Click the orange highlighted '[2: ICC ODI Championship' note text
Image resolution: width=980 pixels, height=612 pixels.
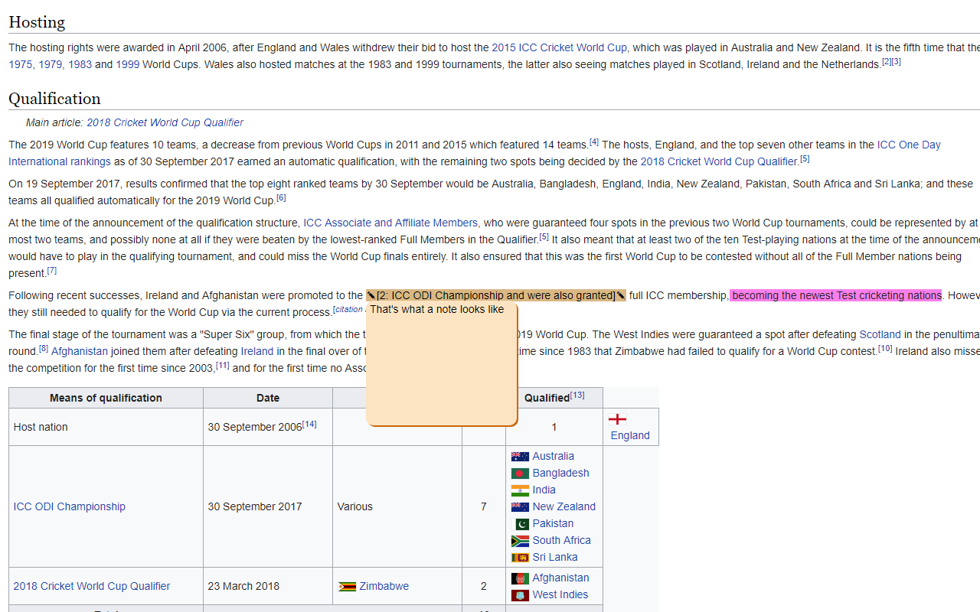click(x=495, y=295)
